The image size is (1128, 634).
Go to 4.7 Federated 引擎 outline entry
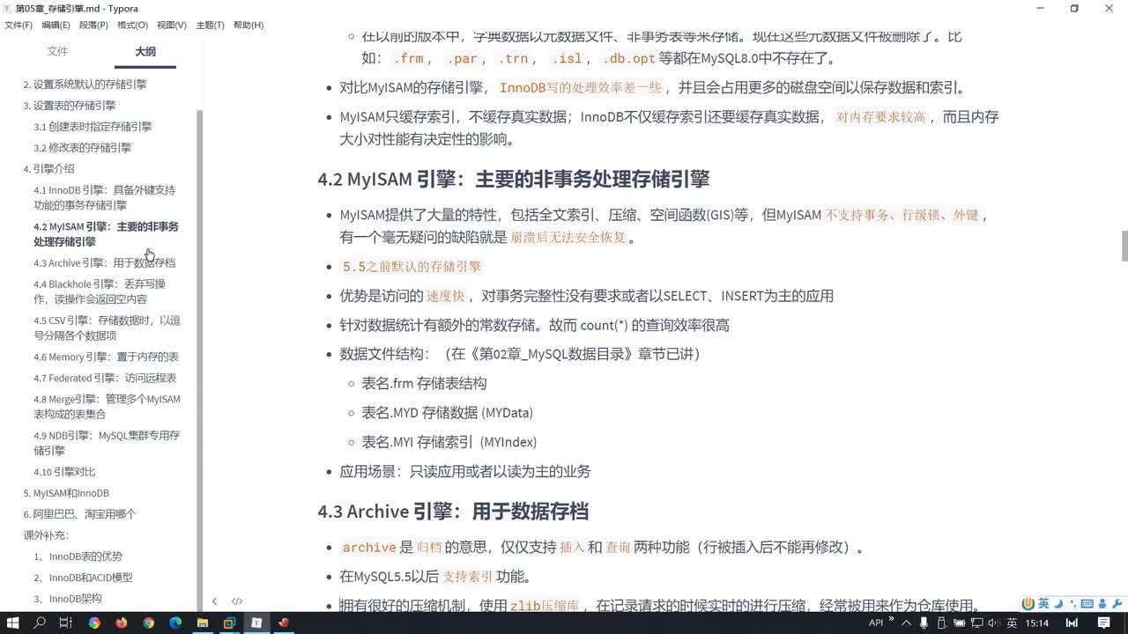[105, 379]
